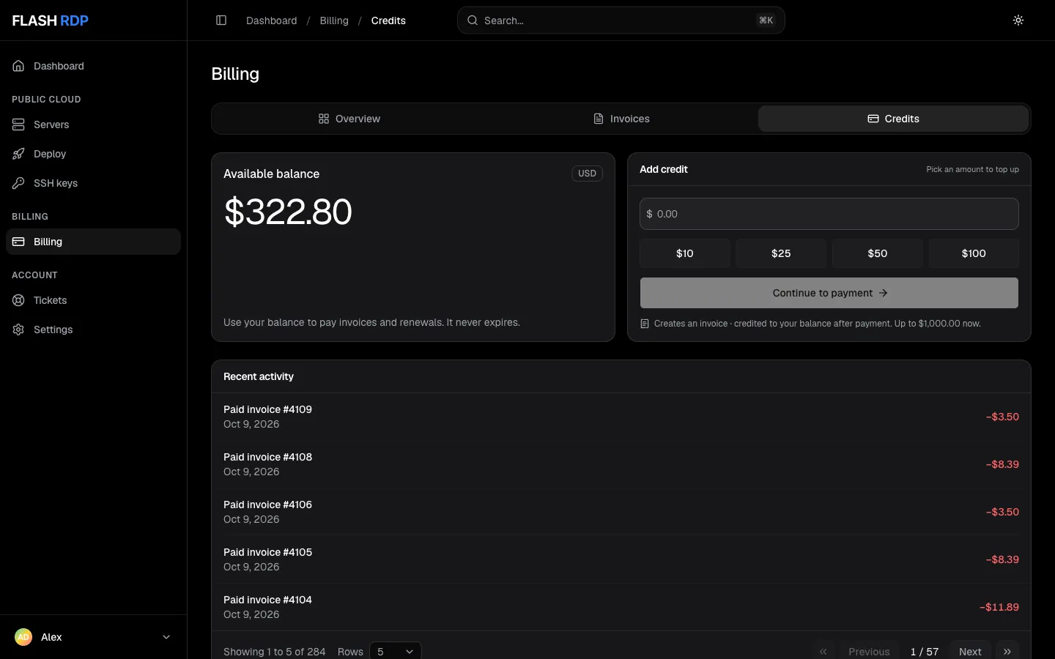Open Tickets with the lifebuoy icon

pos(93,300)
